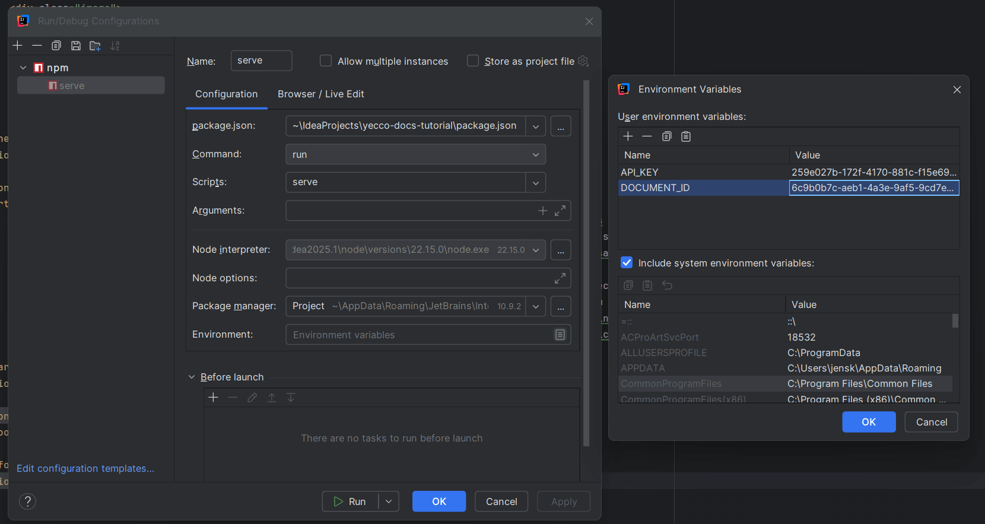Image resolution: width=985 pixels, height=524 pixels.
Task: Switch to the Configuration tab
Action: [227, 94]
